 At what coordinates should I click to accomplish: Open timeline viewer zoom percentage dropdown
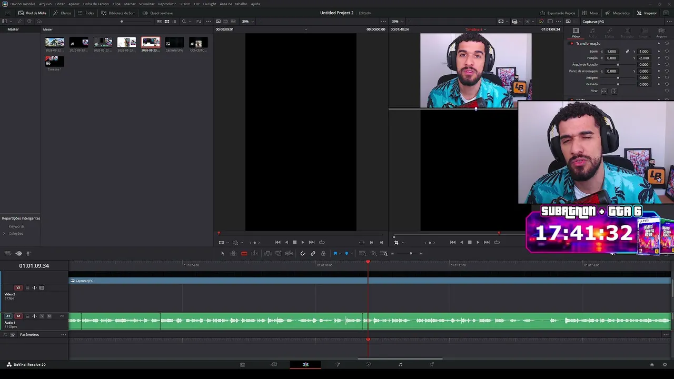click(397, 22)
